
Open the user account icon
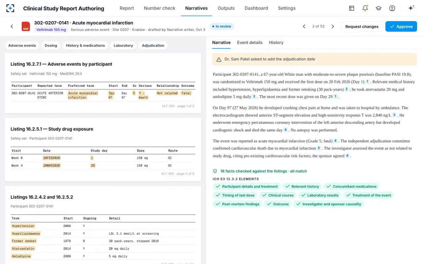pyautogui.click(x=392, y=8)
